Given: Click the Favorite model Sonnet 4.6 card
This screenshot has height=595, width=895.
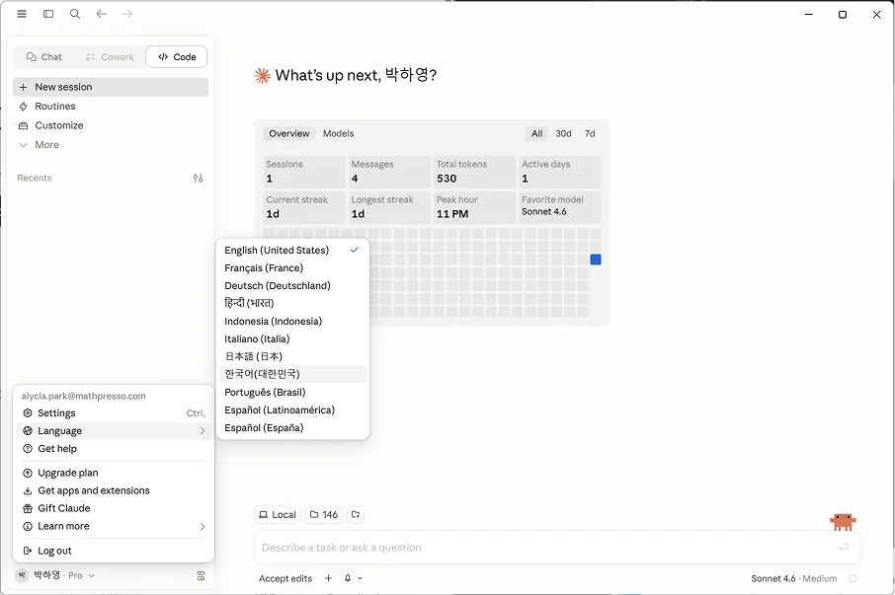Looking at the screenshot, I should click(x=559, y=207).
